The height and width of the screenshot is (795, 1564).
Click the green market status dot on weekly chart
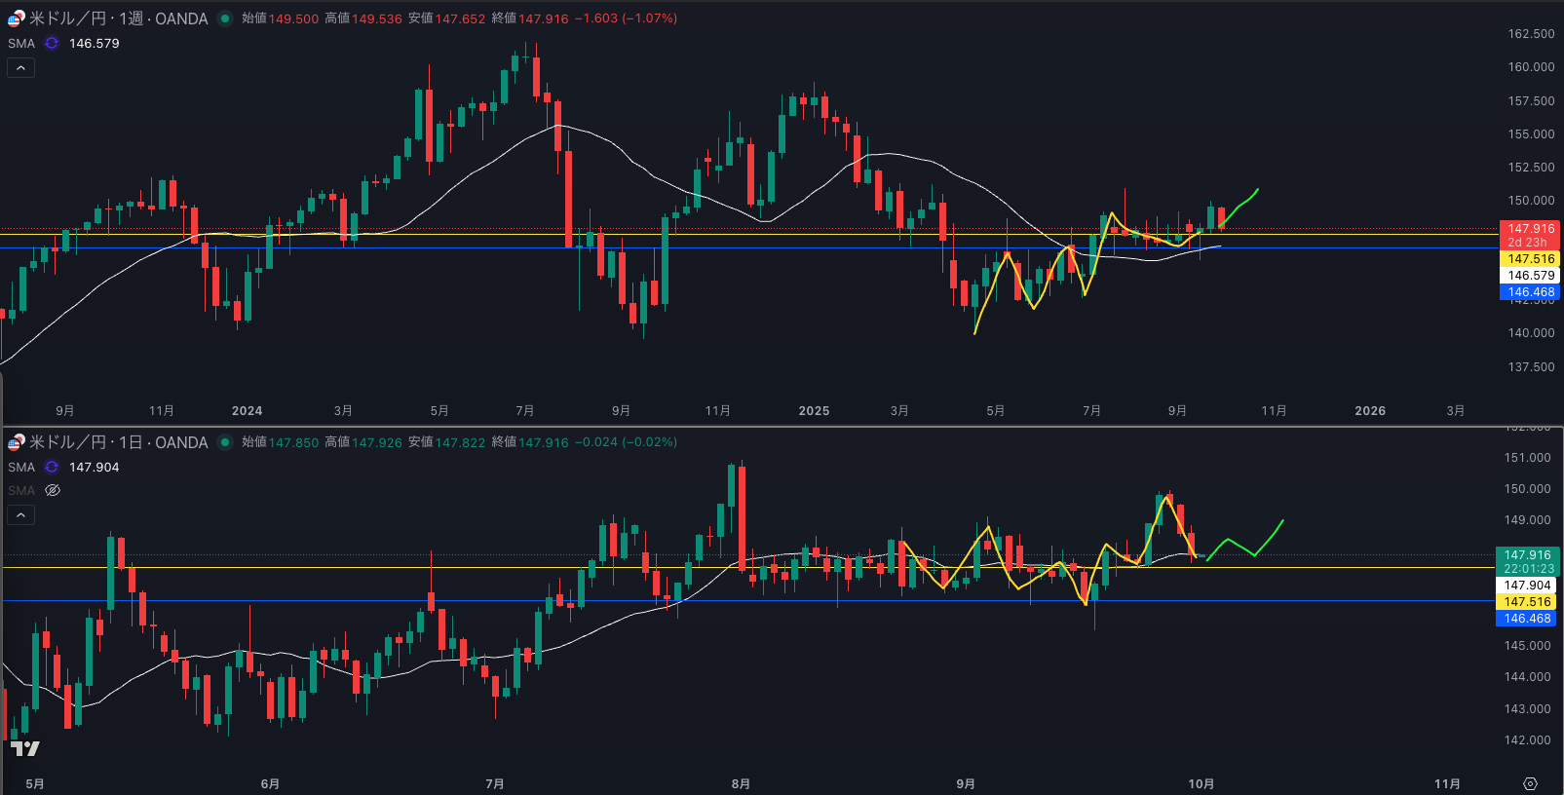pyautogui.click(x=225, y=19)
